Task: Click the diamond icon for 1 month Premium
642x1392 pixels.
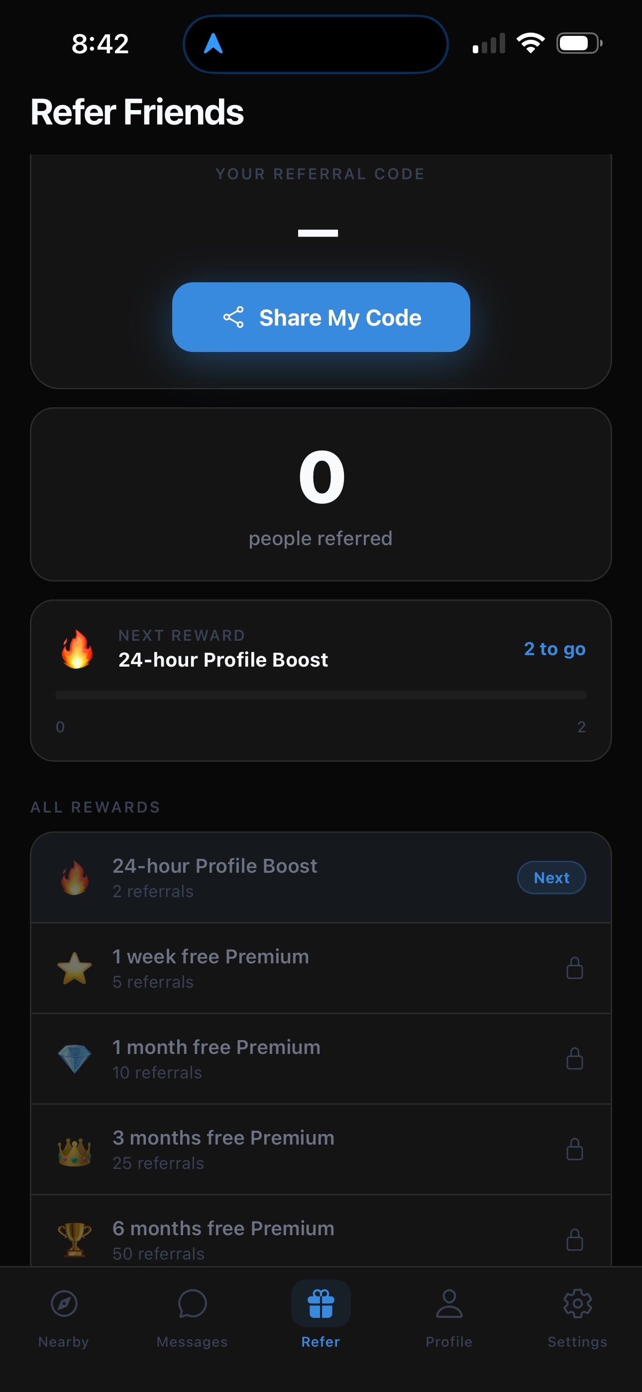Action: point(75,1058)
